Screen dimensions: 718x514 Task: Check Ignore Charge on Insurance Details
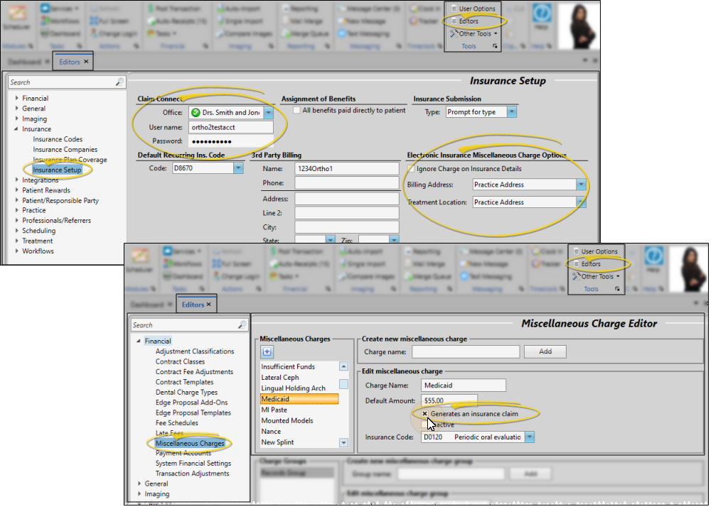click(412, 169)
